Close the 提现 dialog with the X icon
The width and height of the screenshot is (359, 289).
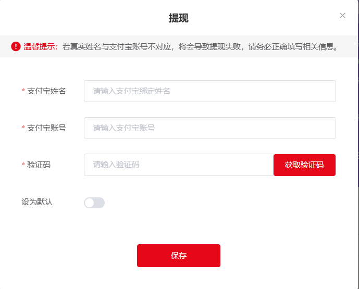pyautogui.click(x=342, y=16)
